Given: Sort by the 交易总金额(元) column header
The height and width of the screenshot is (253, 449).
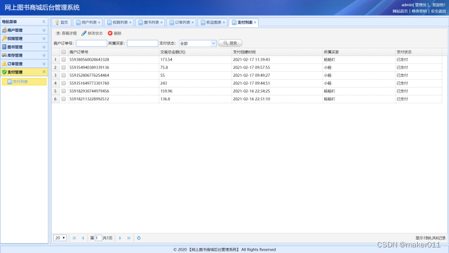Looking at the screenshot, I should [195, 52].
